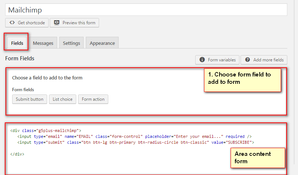
Task: Click 'Choose a field to add to the form' text
Action: 47,78
